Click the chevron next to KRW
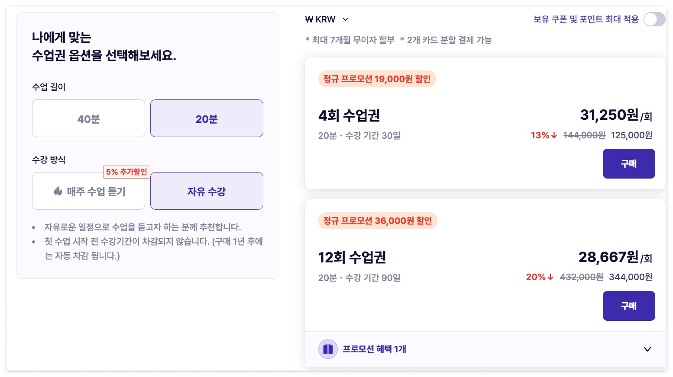673x377 pixels. pyautogui.click(x=345, y=19)
